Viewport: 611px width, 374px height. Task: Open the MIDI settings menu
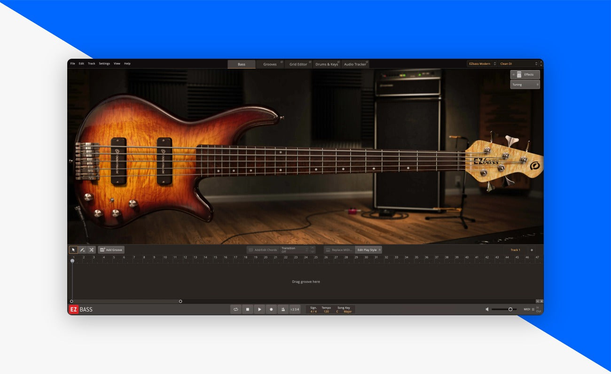point(529,309)
